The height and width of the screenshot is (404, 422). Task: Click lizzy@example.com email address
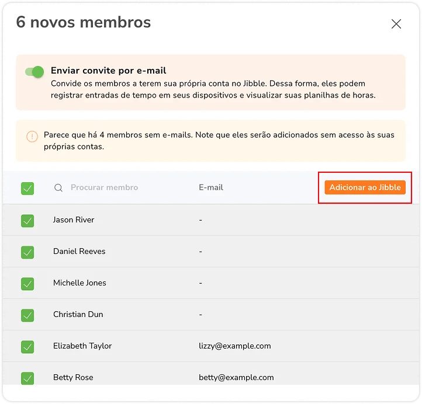pyautogui.click(x=235, y=346)
